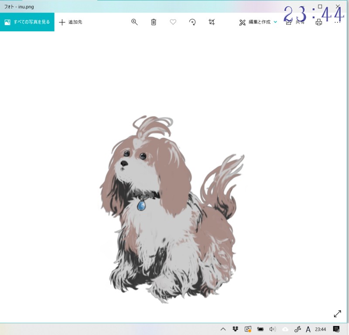
Task: Print the image using printer icon
Action: pos(319,22)
